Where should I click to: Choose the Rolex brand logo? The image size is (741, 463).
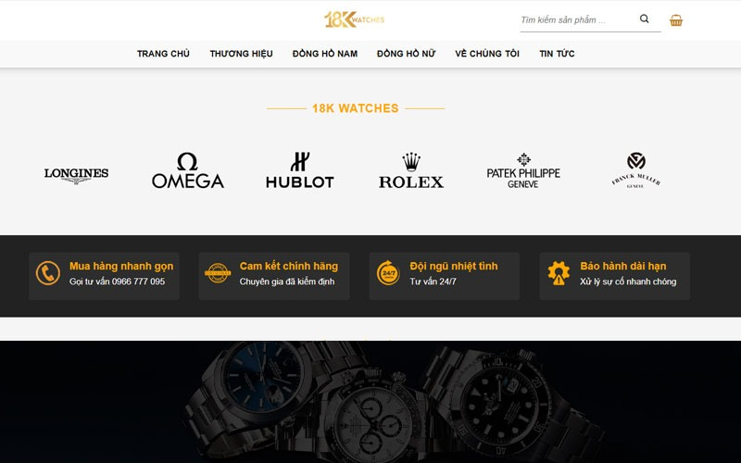[x=411, y=170]
